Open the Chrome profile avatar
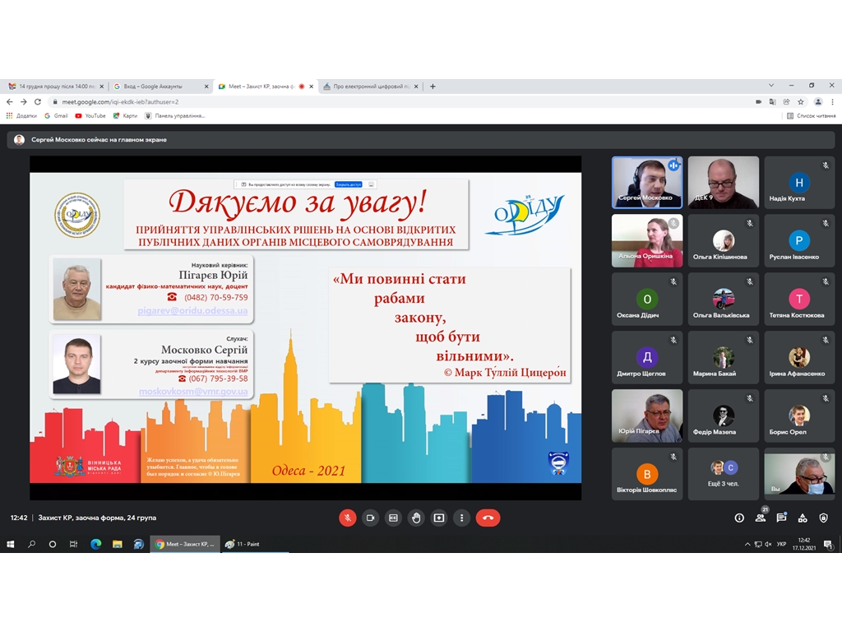The image size is (842, 632). 818,101
